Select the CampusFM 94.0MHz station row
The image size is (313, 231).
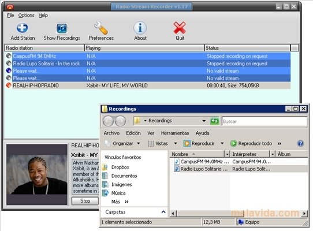click(x=148, y=56)
